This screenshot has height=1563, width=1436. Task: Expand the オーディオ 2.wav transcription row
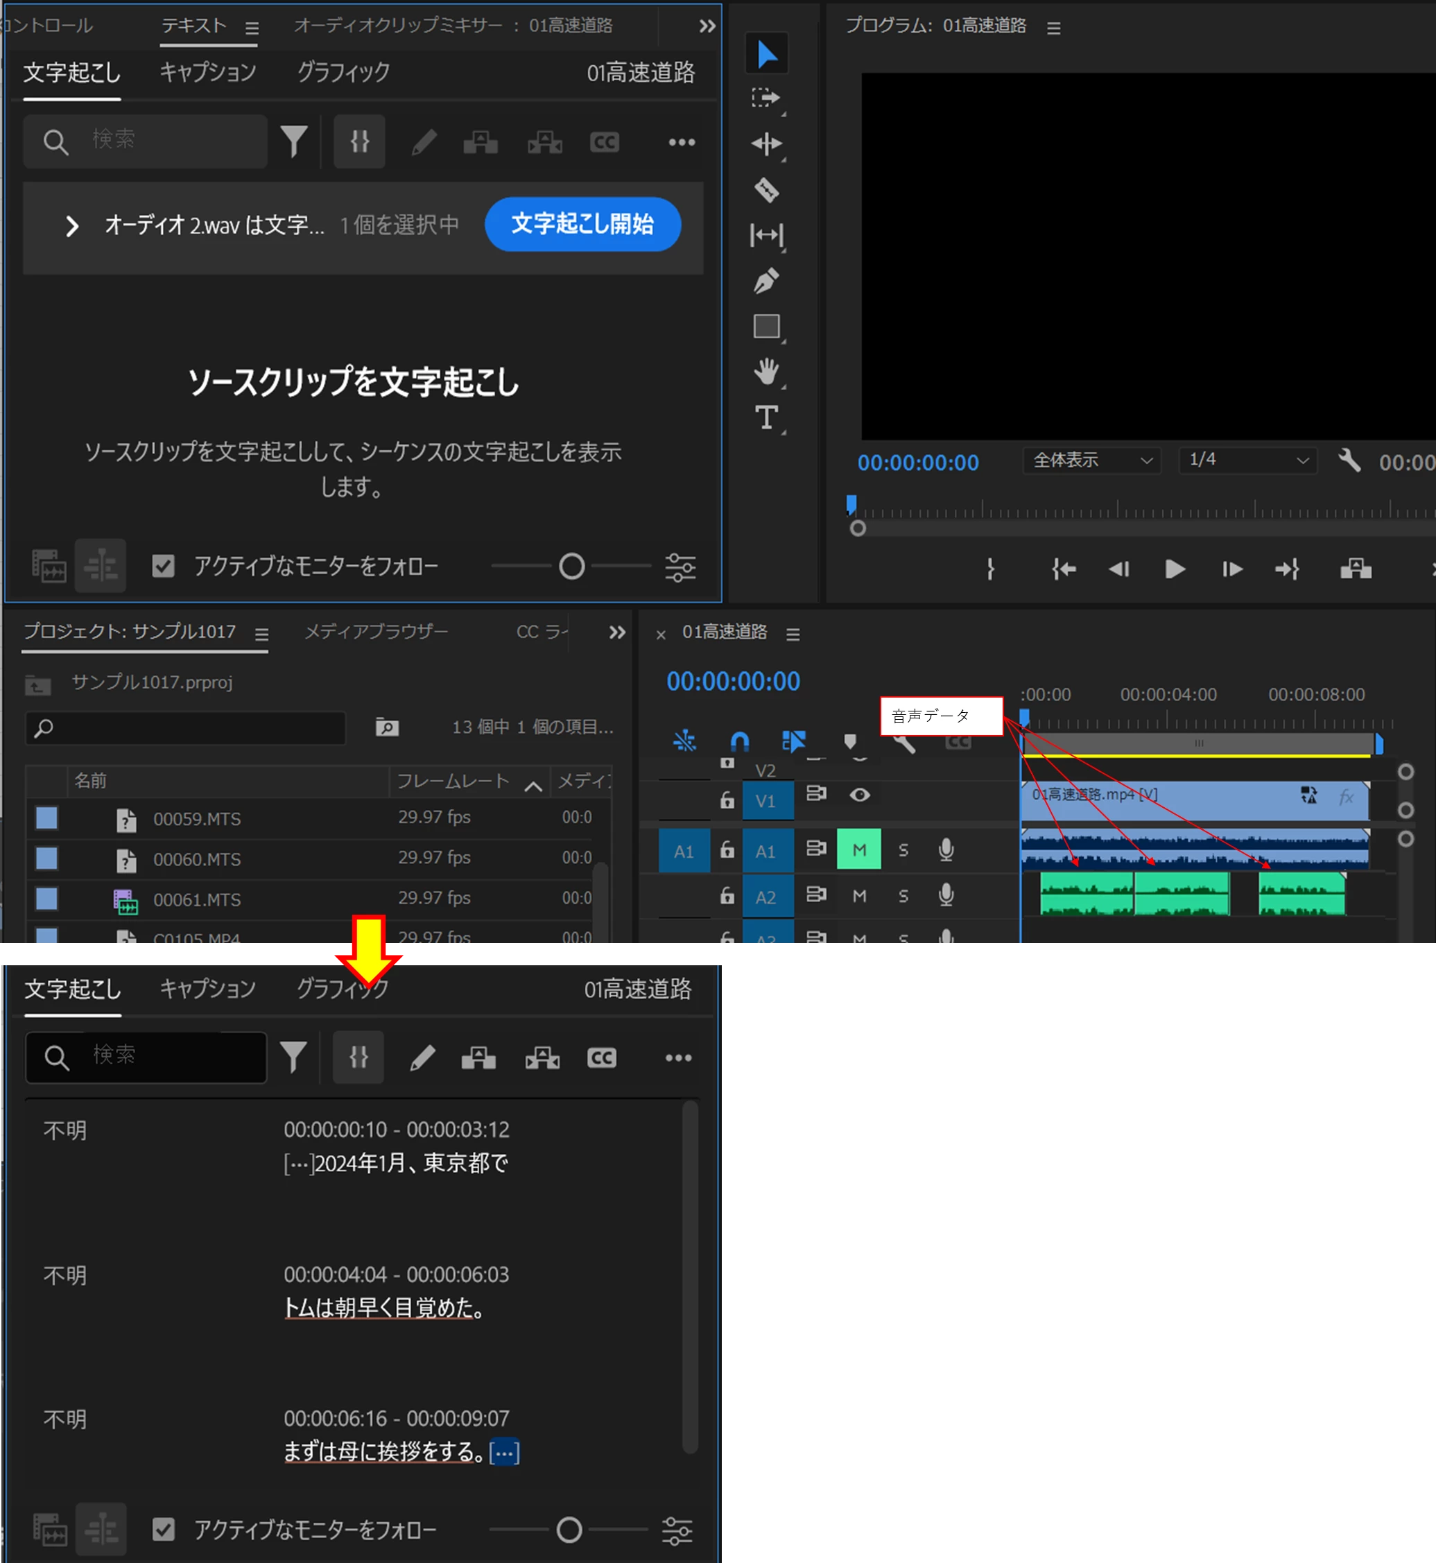[71, 226]
